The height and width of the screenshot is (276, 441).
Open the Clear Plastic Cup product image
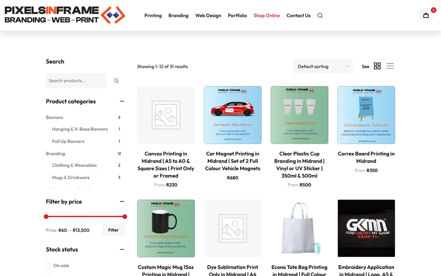pyautogui.click(x=299, y=115)
